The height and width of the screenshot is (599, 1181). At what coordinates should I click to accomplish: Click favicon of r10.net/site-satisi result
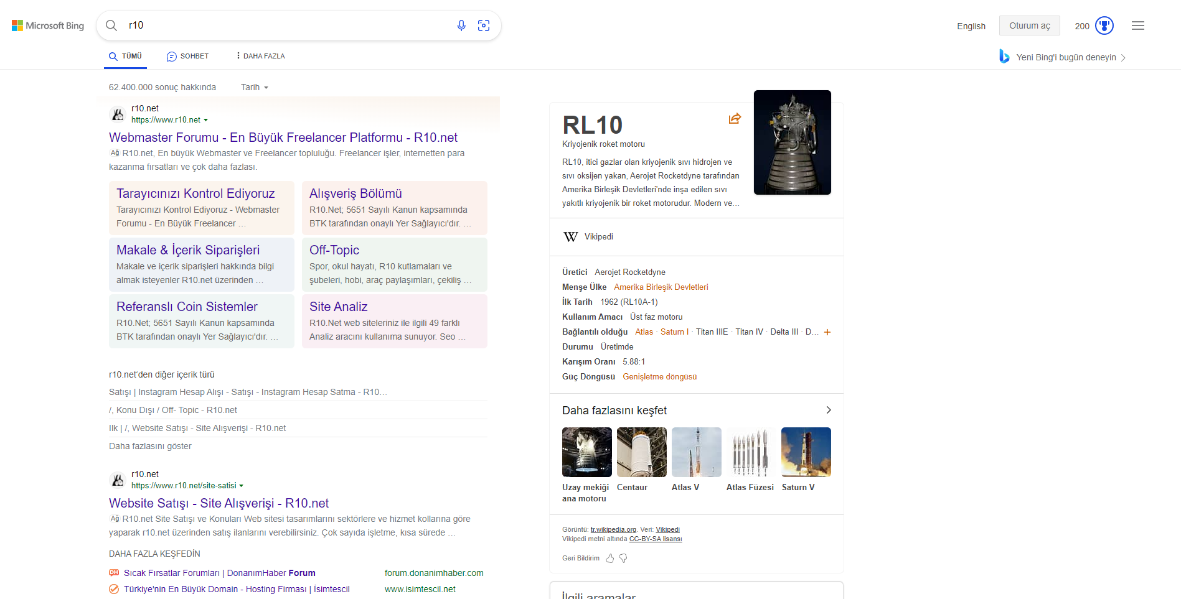pos(118,480)
